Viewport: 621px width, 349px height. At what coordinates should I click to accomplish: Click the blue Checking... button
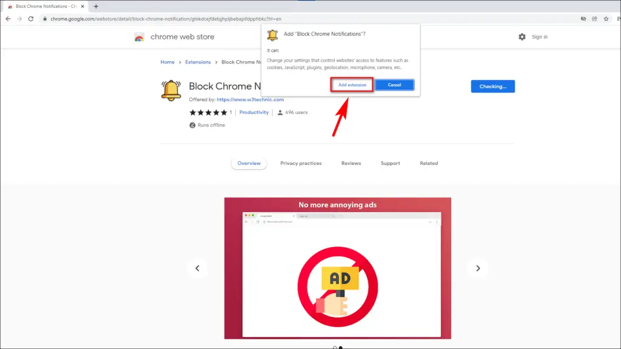[x=492, y=86]
